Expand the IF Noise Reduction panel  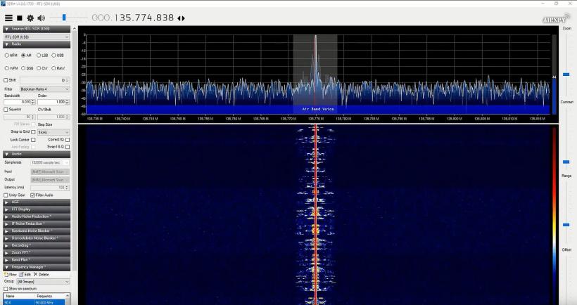[x=37, y=223]
